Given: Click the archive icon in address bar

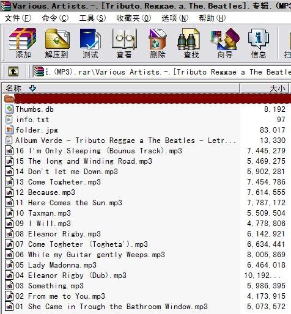Looking at the screenshot, I should pyautogui.click(x=39, y=71).
